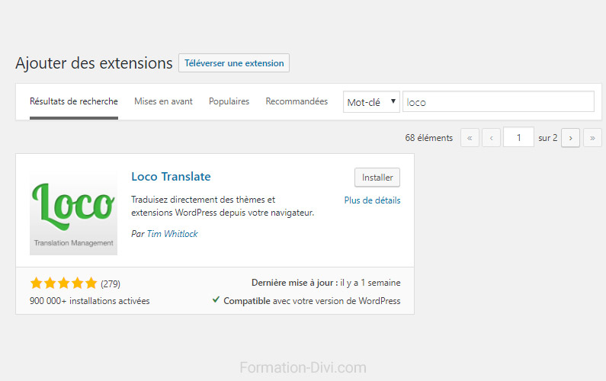Install the Loco Translate plugin

tap(377, 178)
